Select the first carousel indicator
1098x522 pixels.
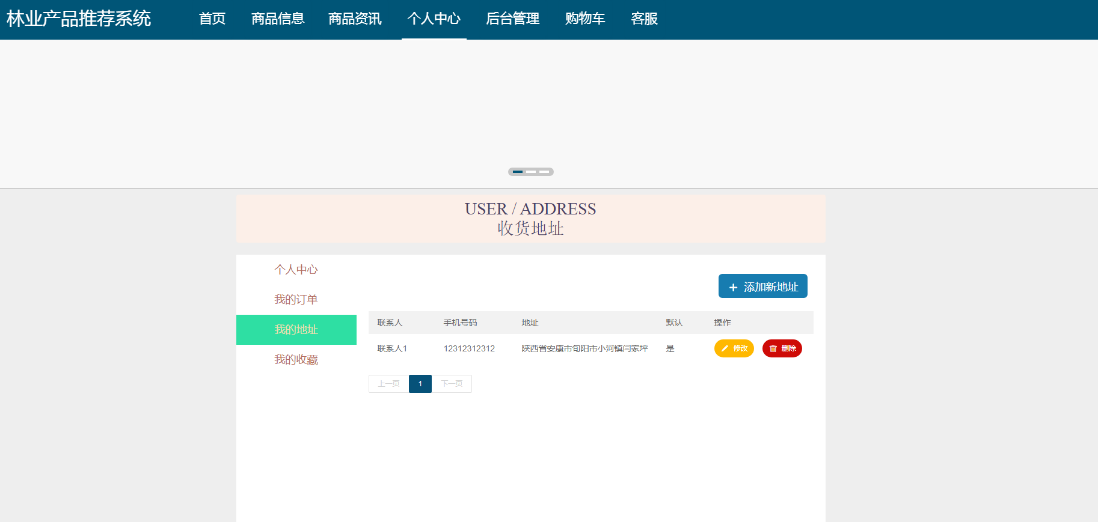[518, 172]
